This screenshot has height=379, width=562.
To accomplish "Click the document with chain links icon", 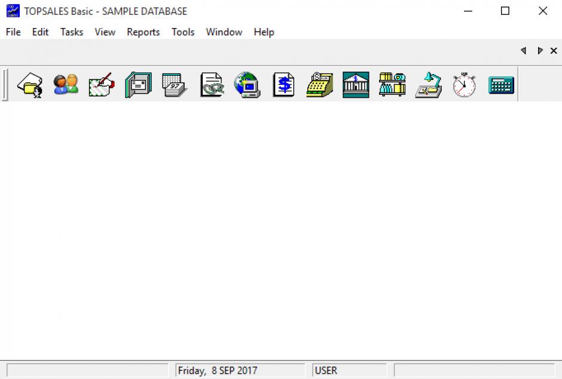I will coord(212,85).
